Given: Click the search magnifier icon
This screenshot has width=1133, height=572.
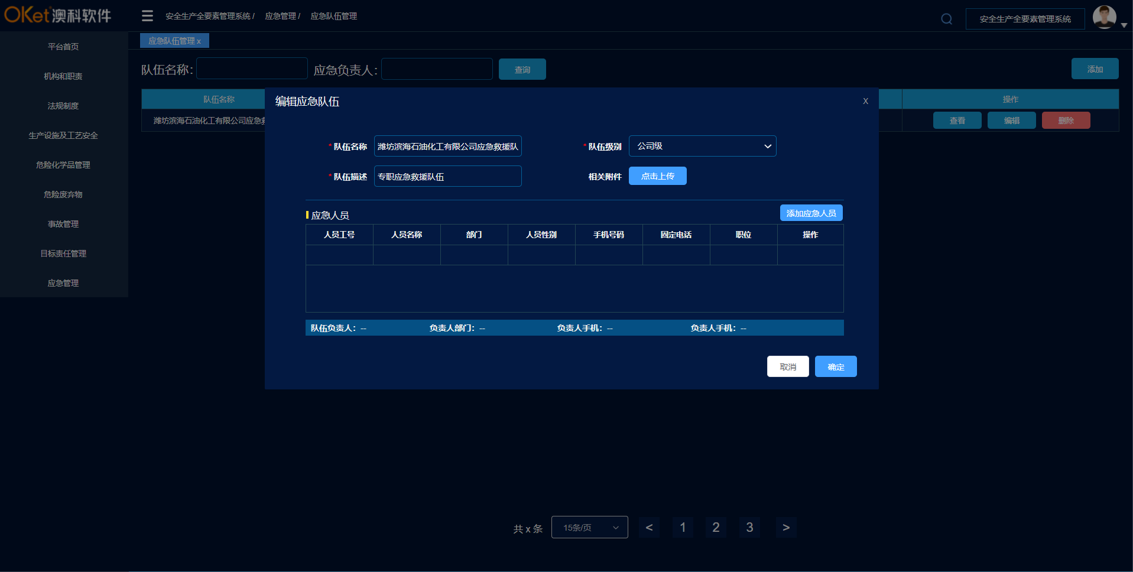Looking at the screenshot, I should point(946,18).
